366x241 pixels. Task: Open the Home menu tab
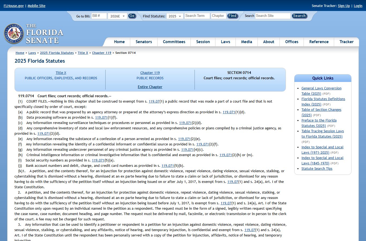coord(119,42)
